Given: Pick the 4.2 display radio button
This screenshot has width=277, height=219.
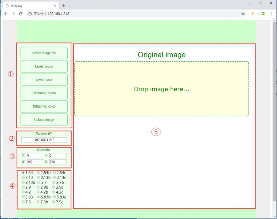Looking at the screenshot, I should point(23,192).
